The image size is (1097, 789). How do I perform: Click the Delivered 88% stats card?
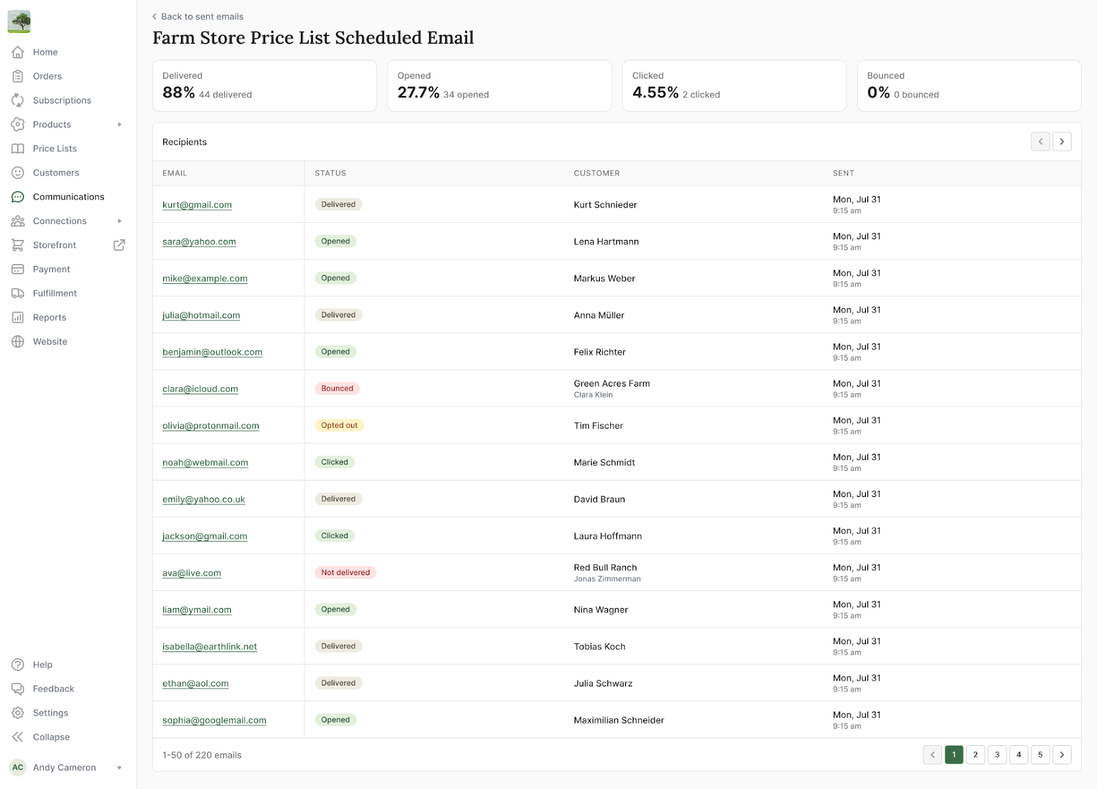click(x=265, y=86)
